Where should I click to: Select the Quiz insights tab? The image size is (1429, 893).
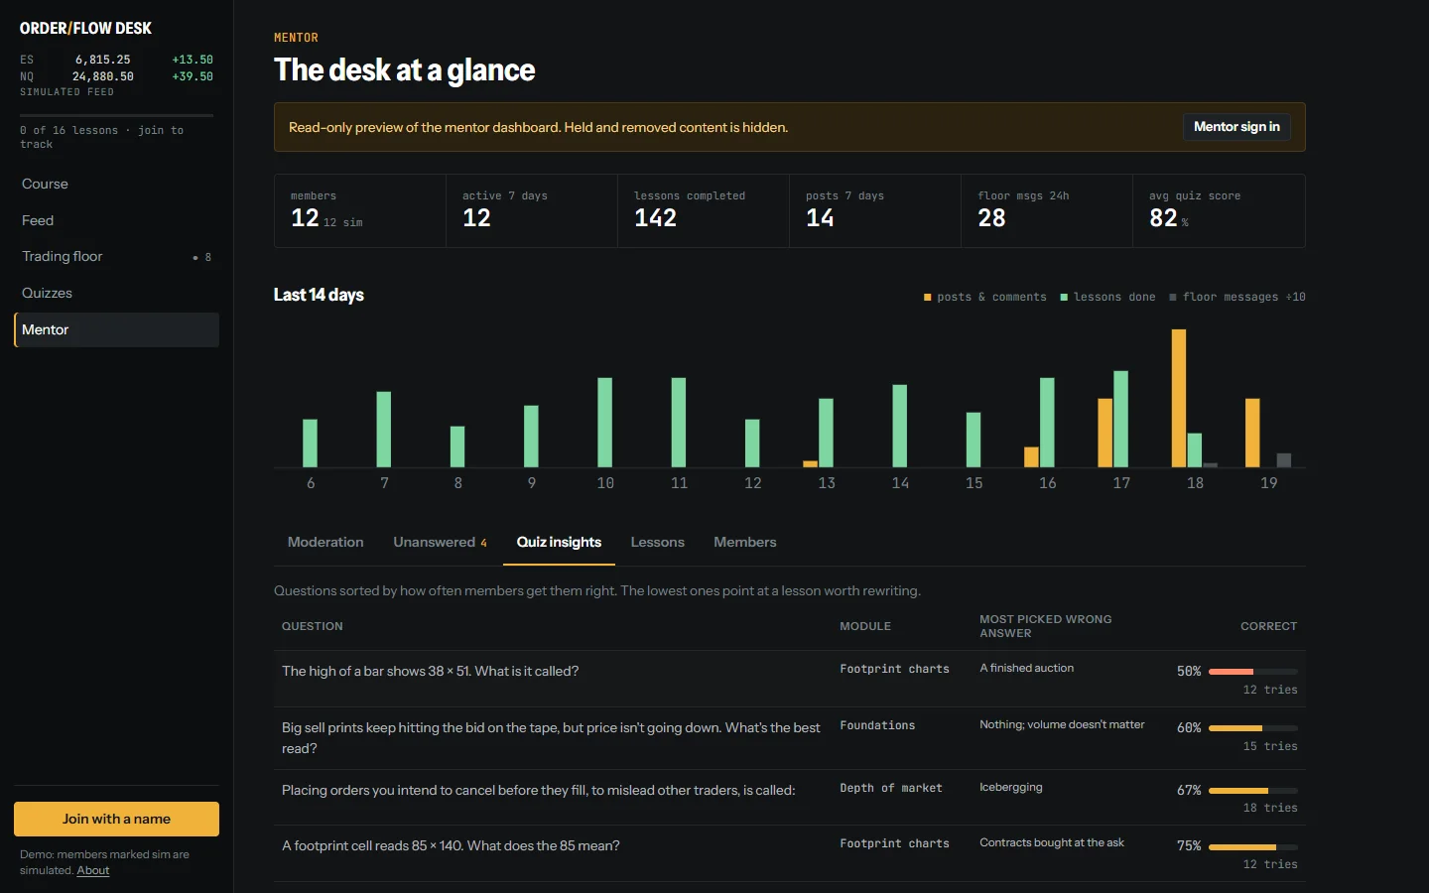tap(559, 542)
